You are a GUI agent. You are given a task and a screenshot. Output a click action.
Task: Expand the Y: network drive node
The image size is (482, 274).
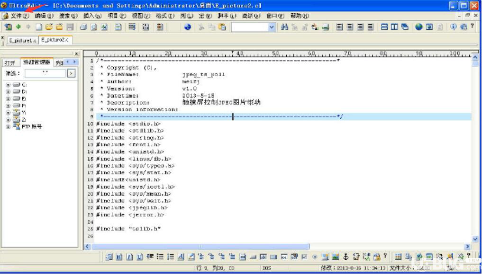coord(8,113)
